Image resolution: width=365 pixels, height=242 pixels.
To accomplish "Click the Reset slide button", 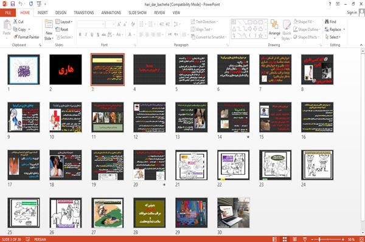I will click(62, 30).
